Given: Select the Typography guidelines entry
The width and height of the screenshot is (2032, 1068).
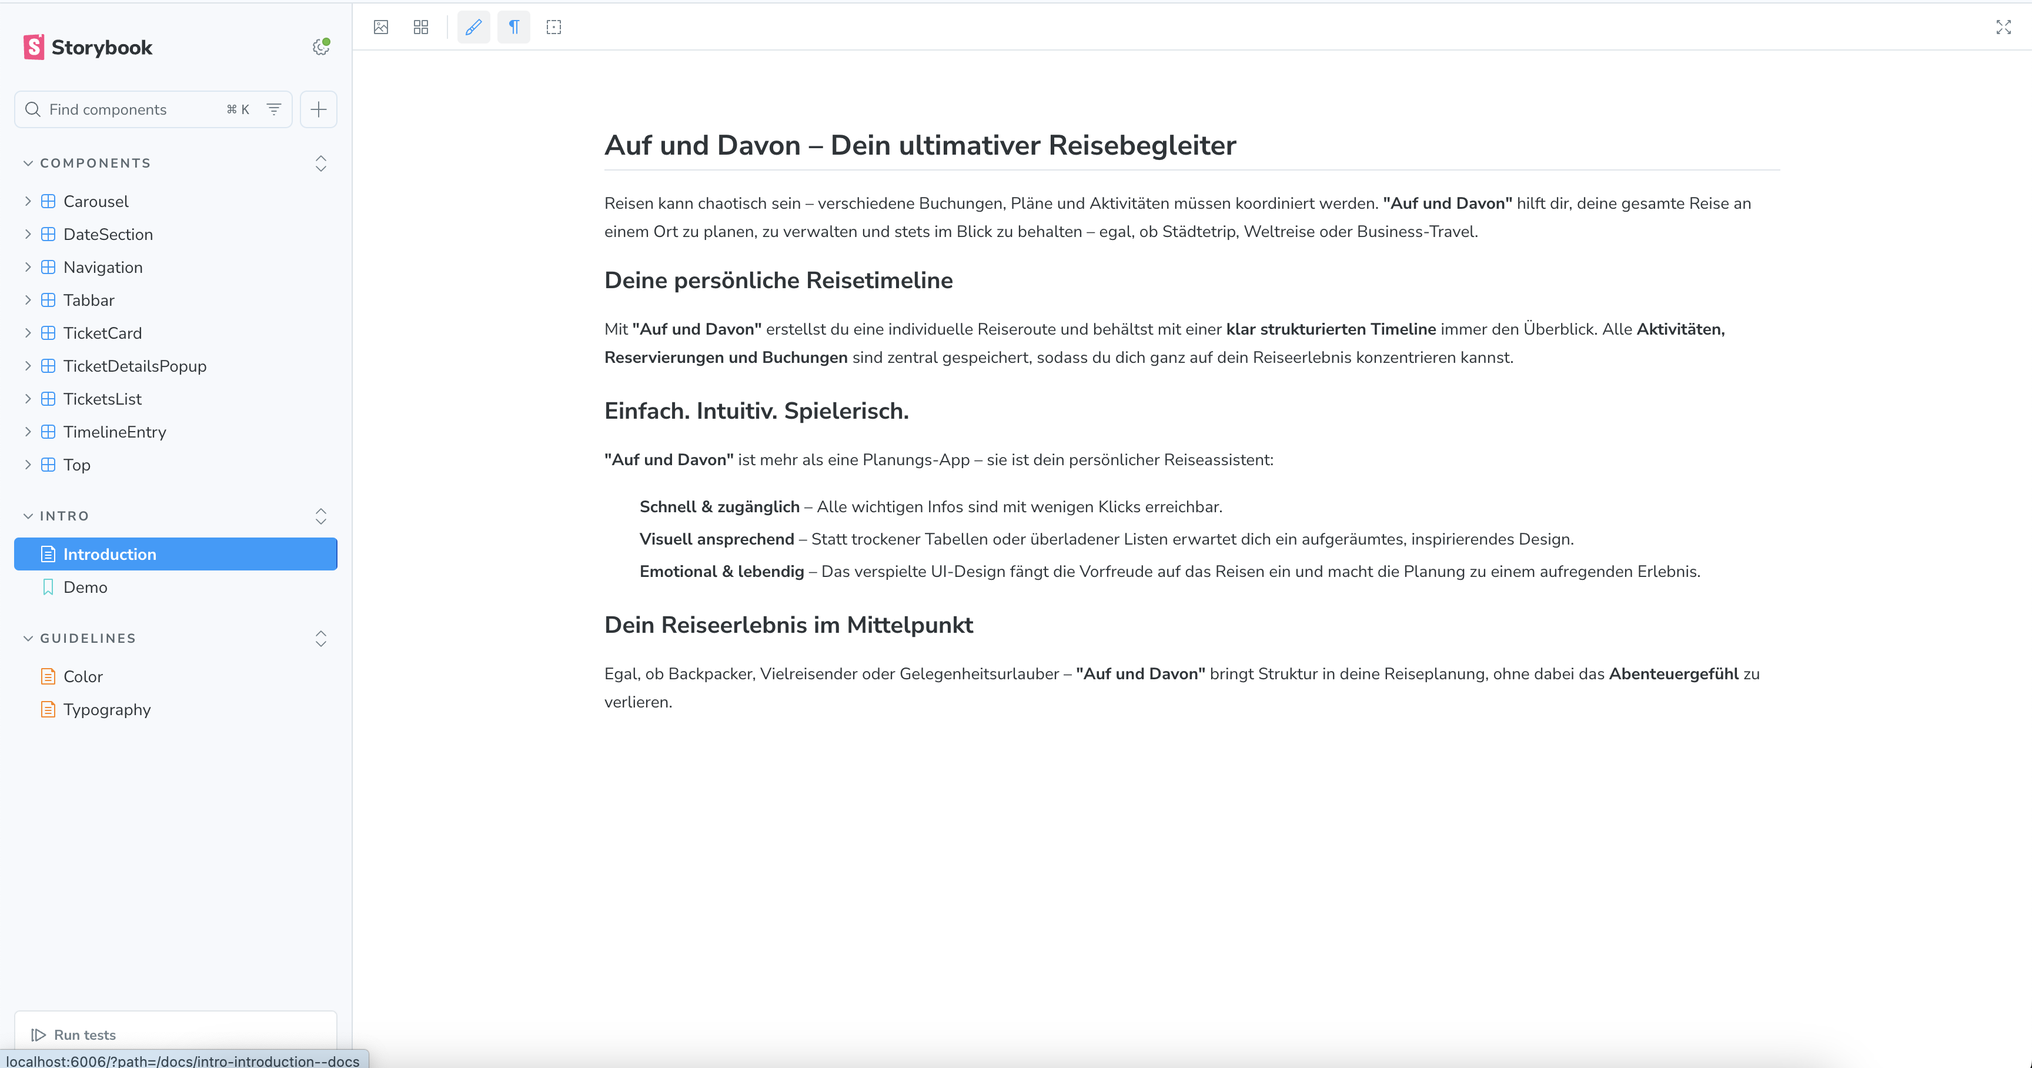Looking at the screenshot, I should (106, 709).
